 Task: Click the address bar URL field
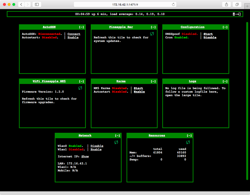(x=125, y=4)
